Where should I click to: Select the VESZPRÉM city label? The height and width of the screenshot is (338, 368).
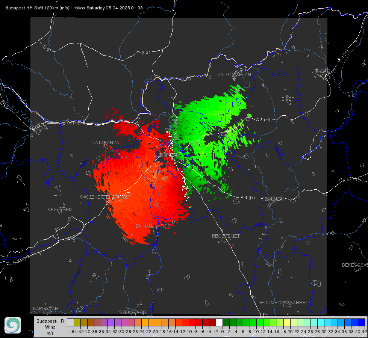[60, 210]
